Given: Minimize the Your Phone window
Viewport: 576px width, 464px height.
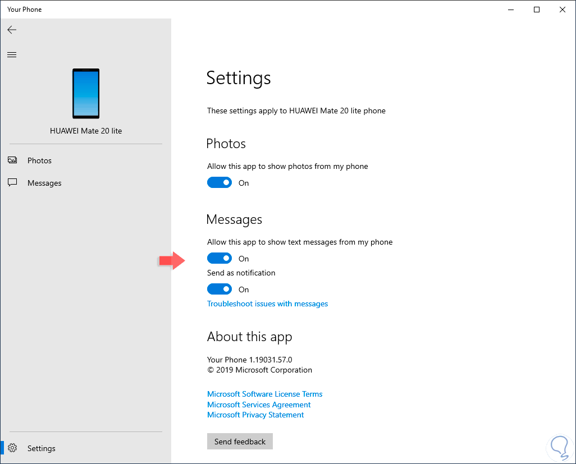Looking at the screenshot, I should (511, 10).
